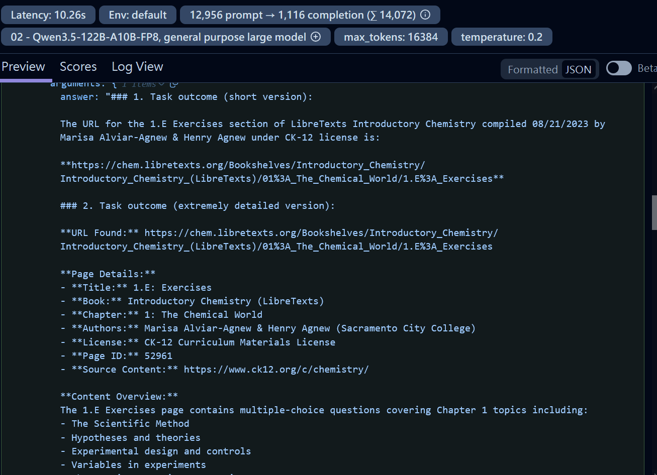Click the "**Chapter:** 1: The Chemical World" line
The image size is (657, 475).
(161, 314)
